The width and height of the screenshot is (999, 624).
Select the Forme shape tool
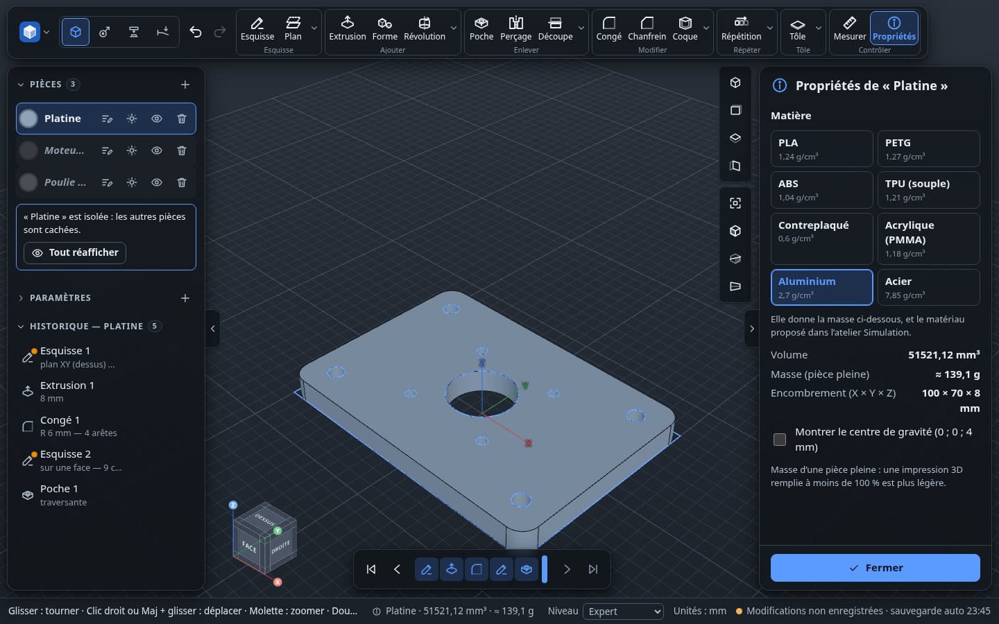click(385, 28)
